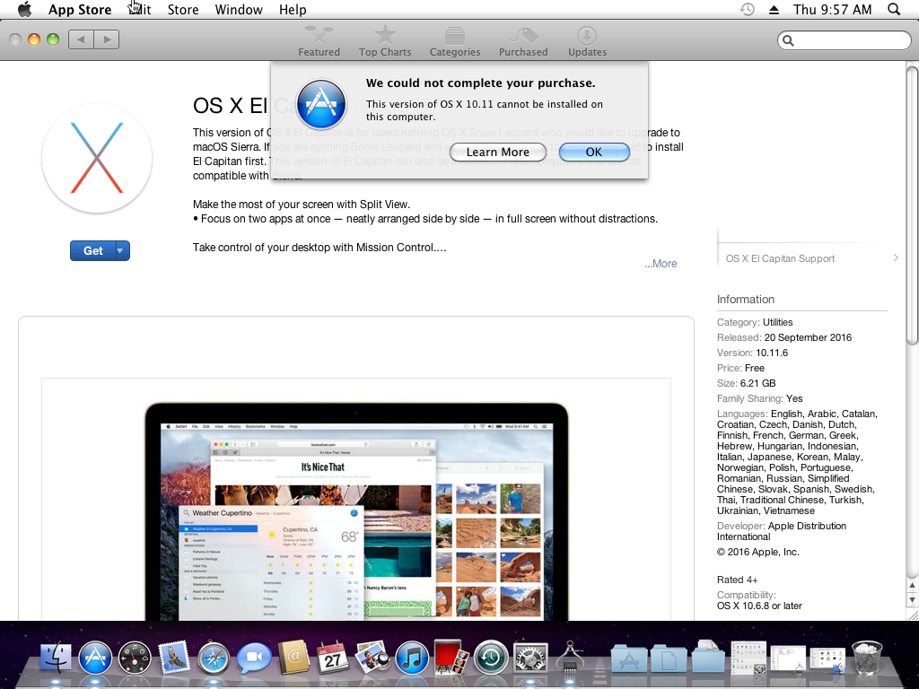This screenshot has width=919, height=689.
Task: Go back with the left arrow button
Action: point(81,39)
